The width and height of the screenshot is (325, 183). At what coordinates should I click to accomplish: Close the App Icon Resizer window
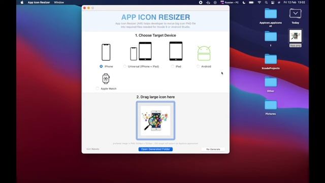click(85, 8)
